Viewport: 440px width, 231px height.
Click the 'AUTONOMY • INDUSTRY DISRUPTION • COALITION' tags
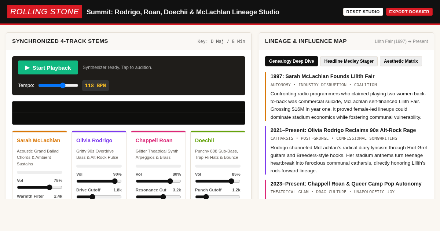324,85
